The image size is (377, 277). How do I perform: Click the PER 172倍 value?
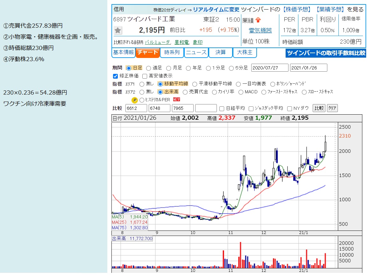[289, 30]
